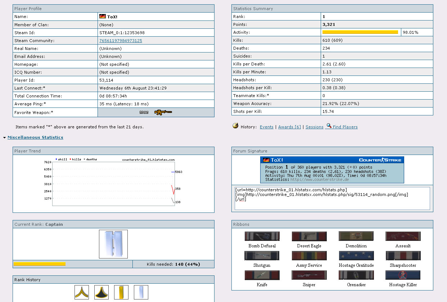The image size is (447, 302).
Task: Click the Bomb Defusal ribbon icon
Action: click(262, 236)
